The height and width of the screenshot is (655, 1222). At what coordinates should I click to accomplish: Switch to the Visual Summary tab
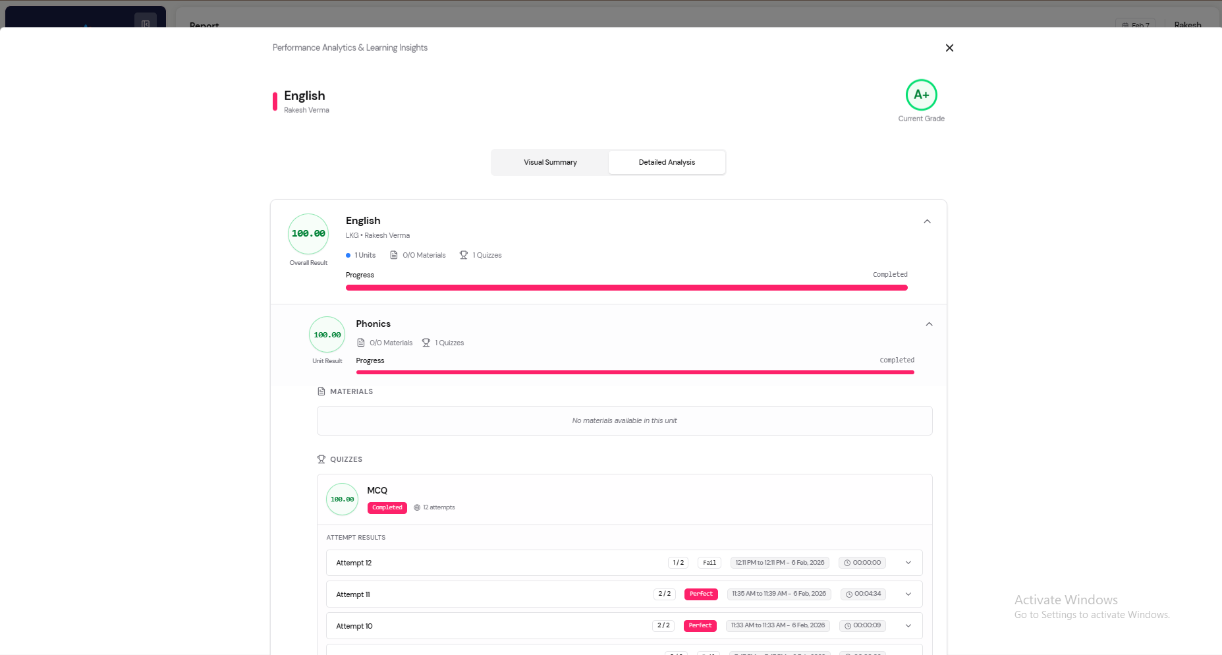(x=550, y=162)
